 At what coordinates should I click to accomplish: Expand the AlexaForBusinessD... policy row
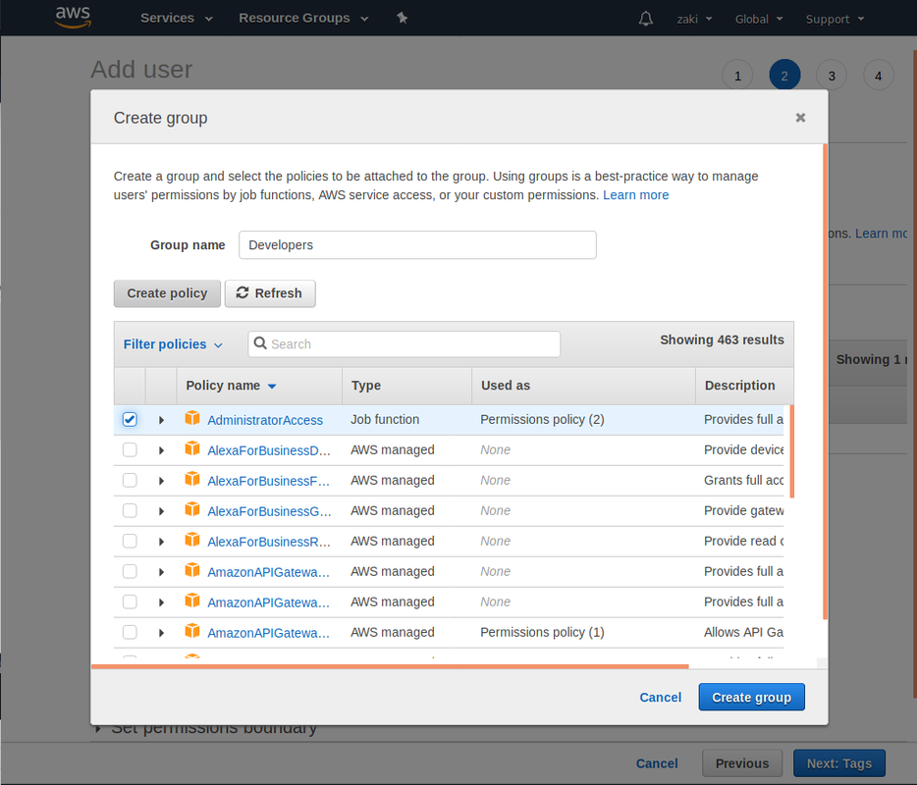[161, 450]
